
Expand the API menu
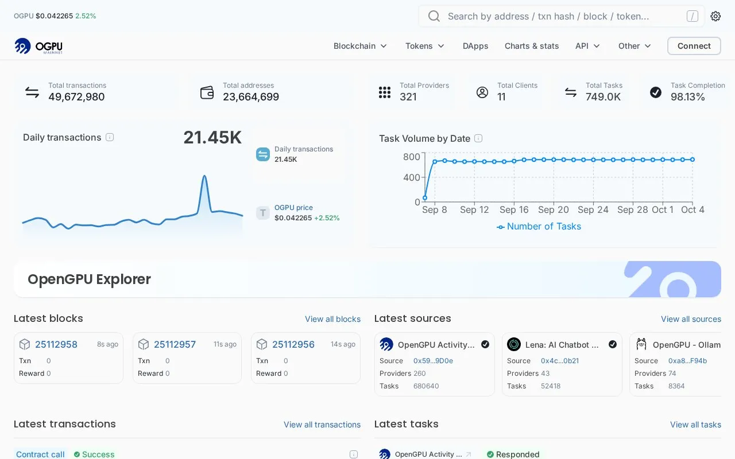click(x=587, y=46)
